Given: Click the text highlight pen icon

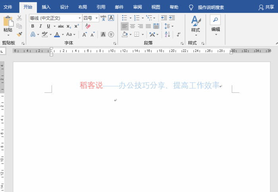Looking at the screenshot, I should point(44,35).
